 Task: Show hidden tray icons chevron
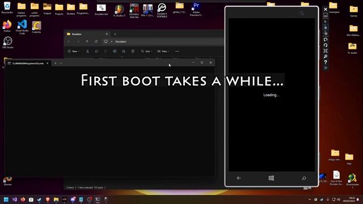point(310,199)
